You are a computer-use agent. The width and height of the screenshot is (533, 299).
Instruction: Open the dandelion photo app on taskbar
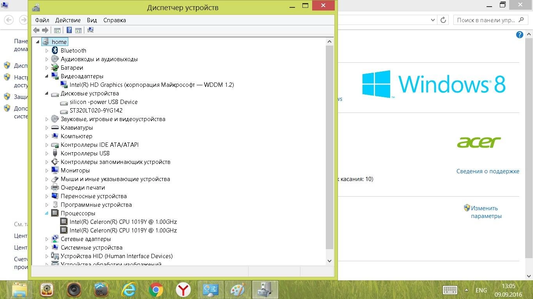[47, 290]
